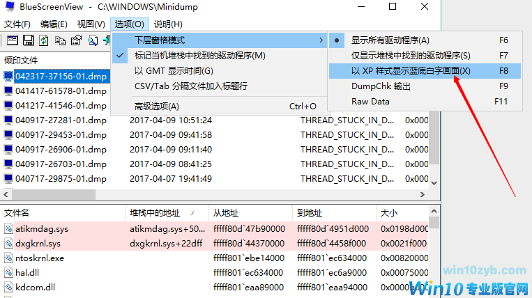Click the icon beside 040917-26906-01.dmp
Screen dimensions: 532x298
pos(8,149)
